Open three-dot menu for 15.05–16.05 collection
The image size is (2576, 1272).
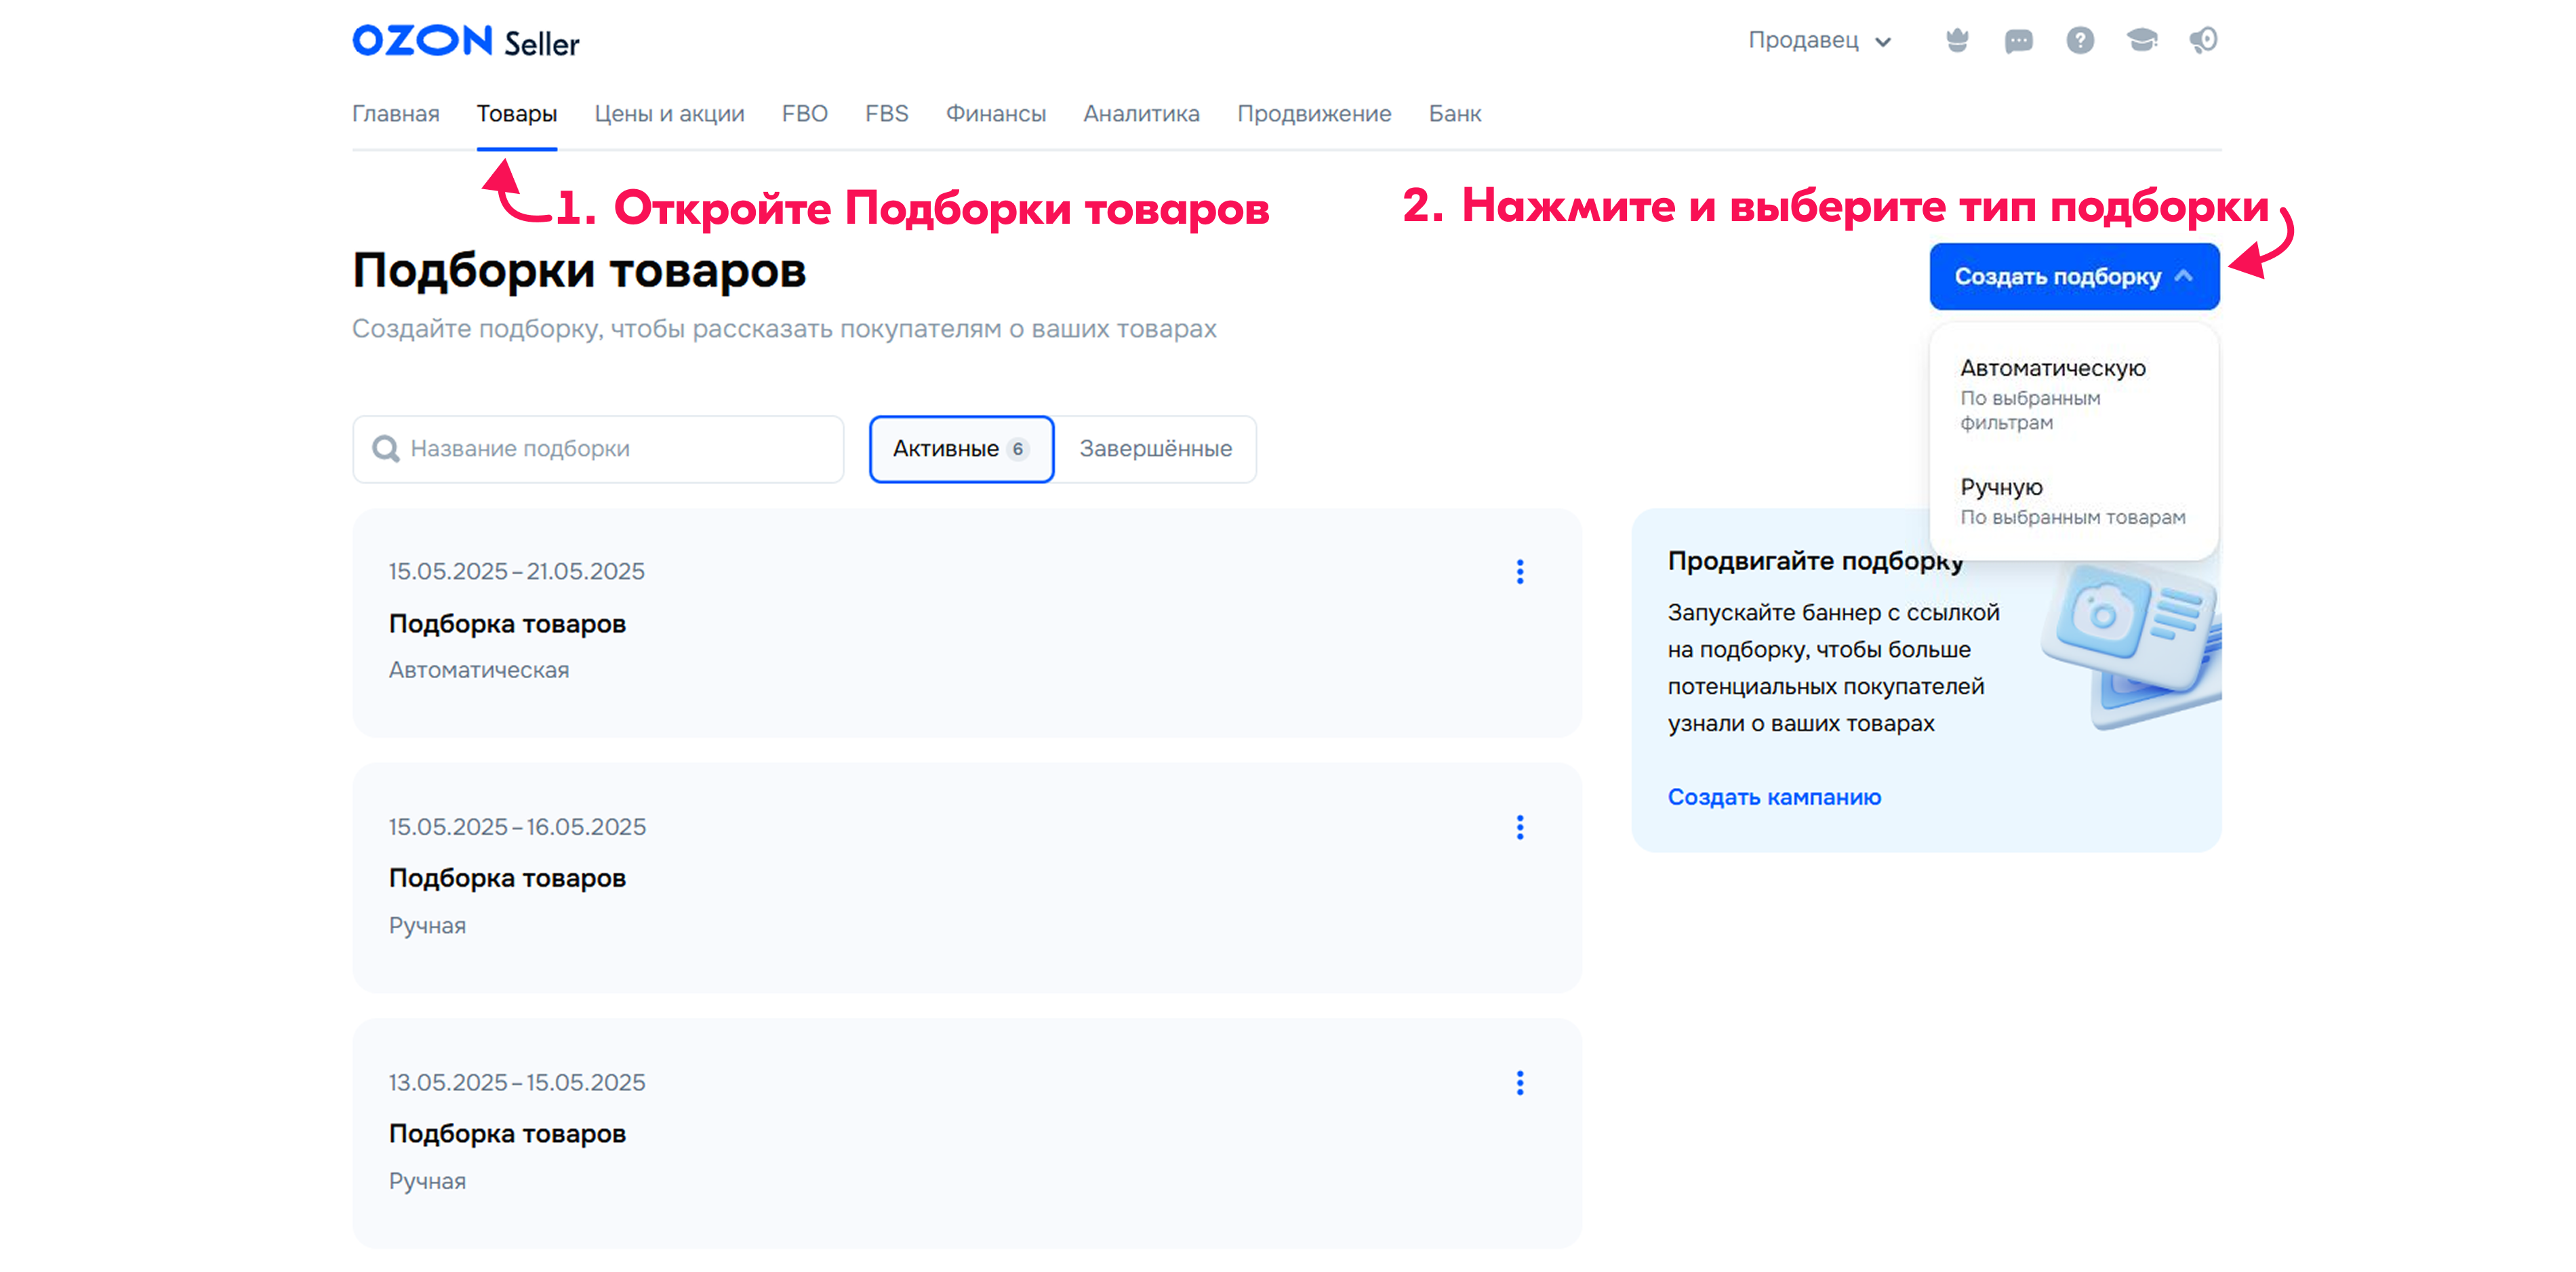click(x=1519, y=827)
